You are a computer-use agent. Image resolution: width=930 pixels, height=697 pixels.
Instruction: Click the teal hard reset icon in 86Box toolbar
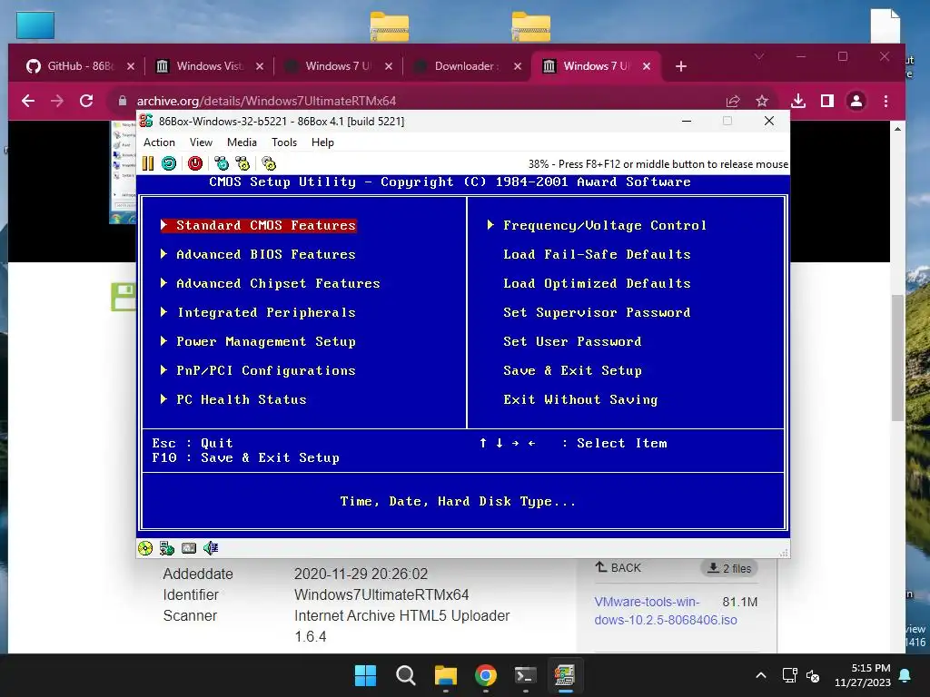point(169,163)
